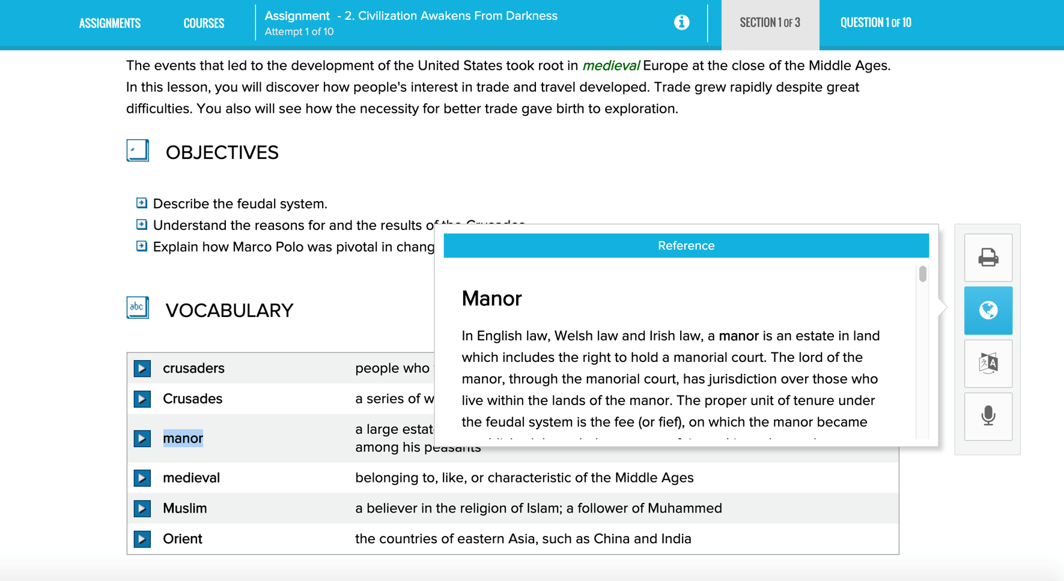Play audio for Orient vocabulary word

coord(142,539)
